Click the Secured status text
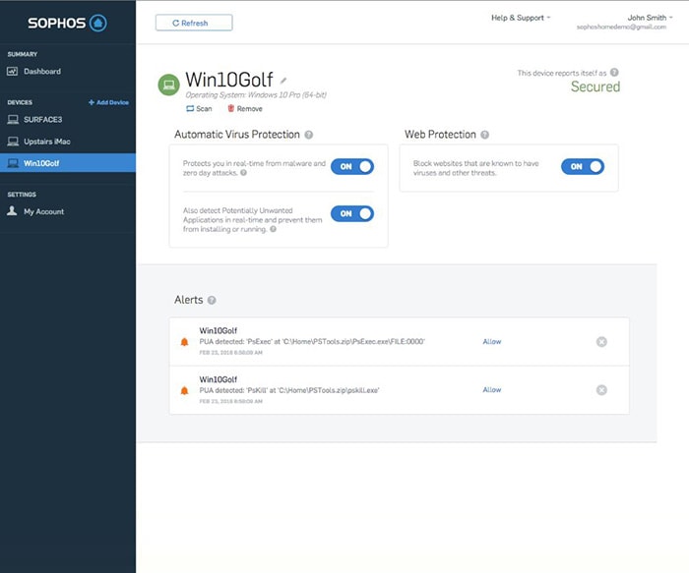 point(595,86)
